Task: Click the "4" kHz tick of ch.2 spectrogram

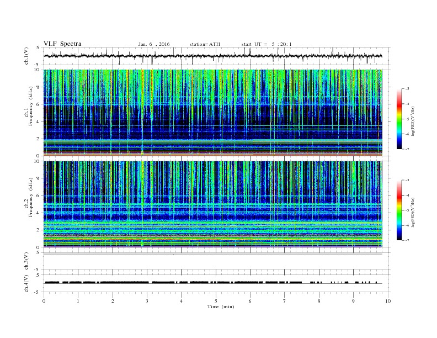Action: 39,213
